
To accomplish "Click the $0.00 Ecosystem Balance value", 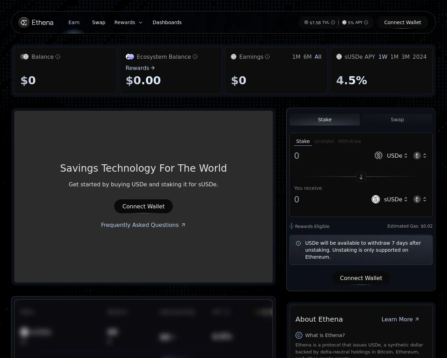I will pyautogui.click(x=143, y=80).
